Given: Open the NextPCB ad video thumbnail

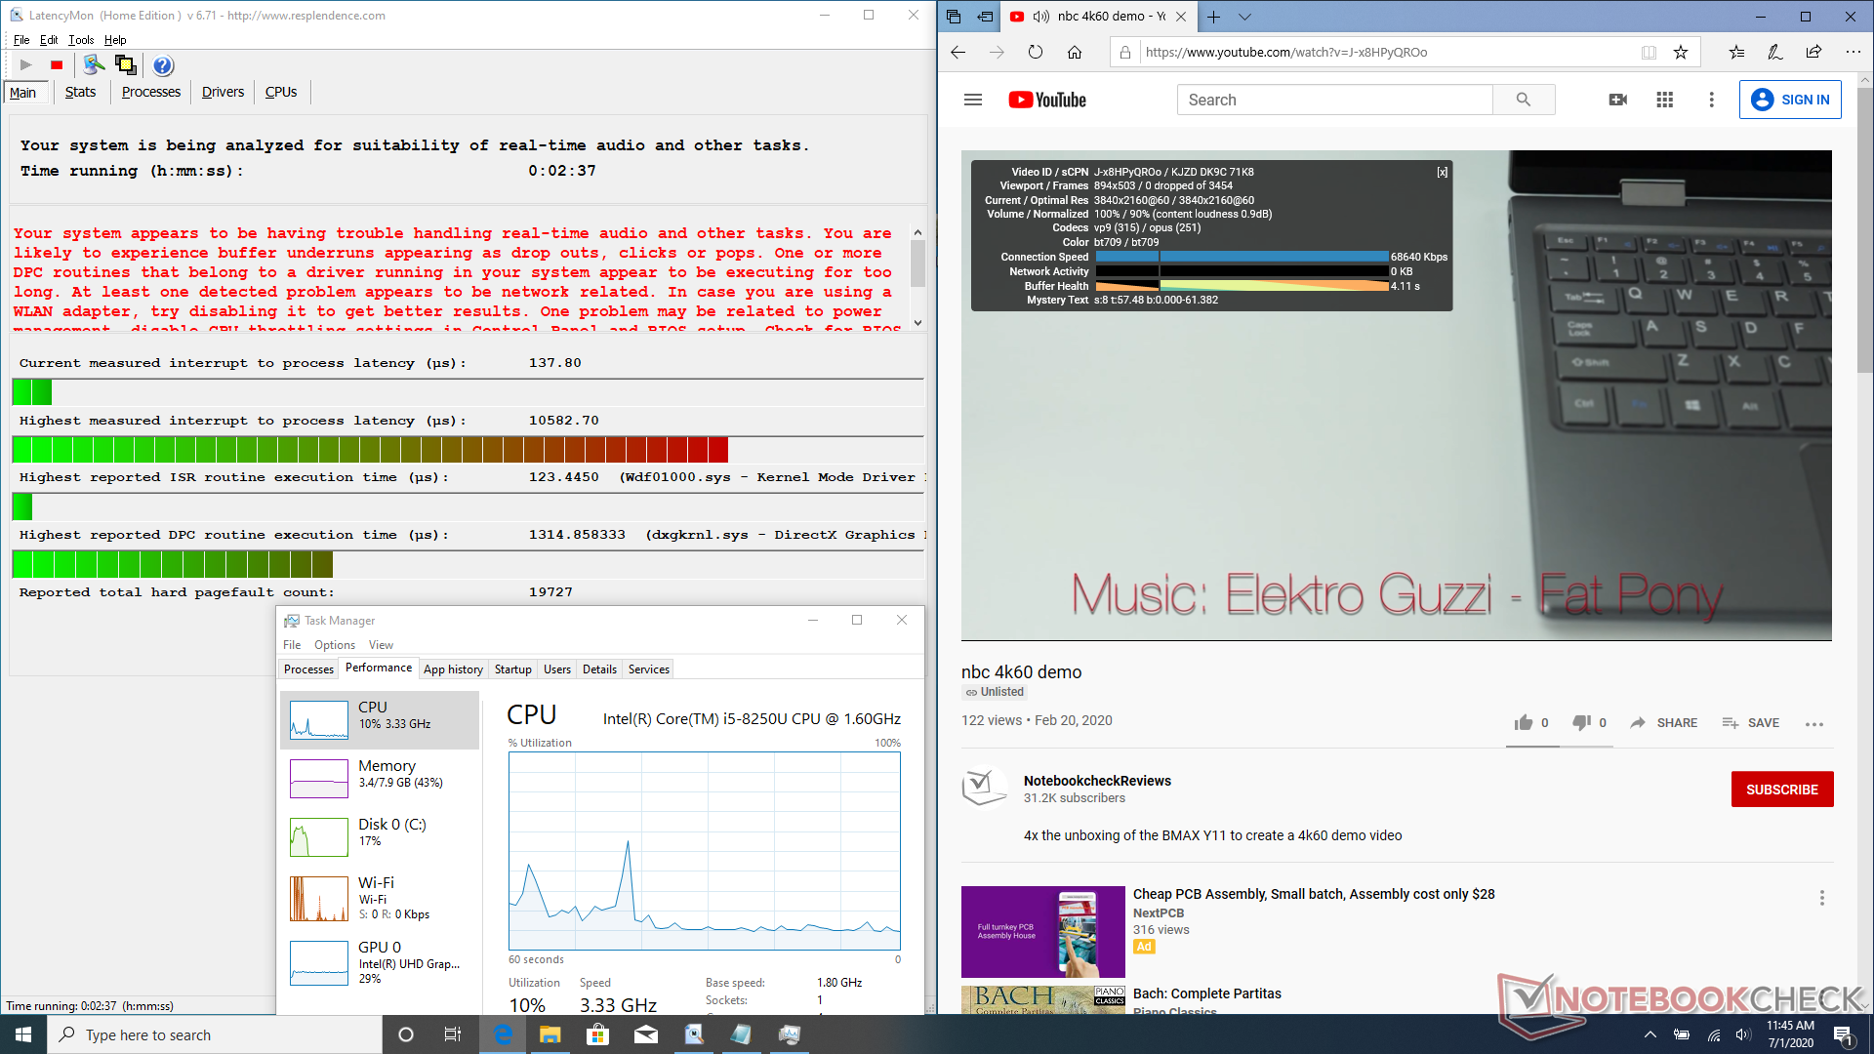Looking at the screenshot, I should coord(1042,932).
